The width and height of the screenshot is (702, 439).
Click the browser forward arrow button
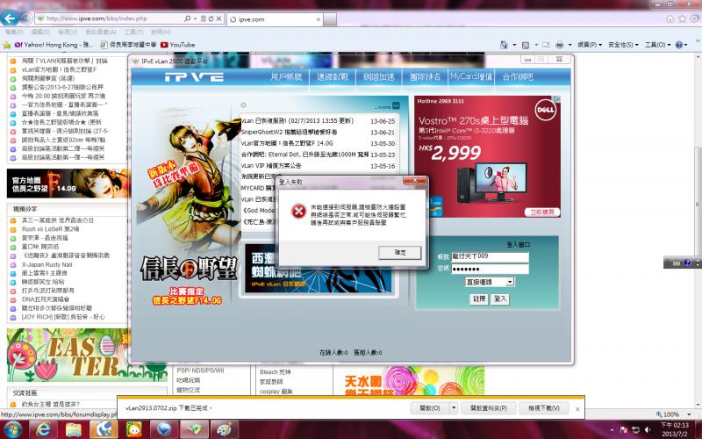click(x=25, y=18)
